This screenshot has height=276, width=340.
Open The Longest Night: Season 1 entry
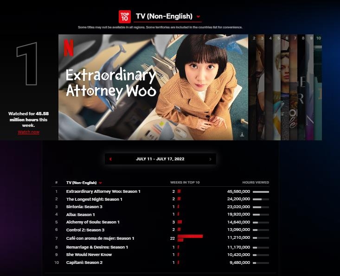pos(94,199)
